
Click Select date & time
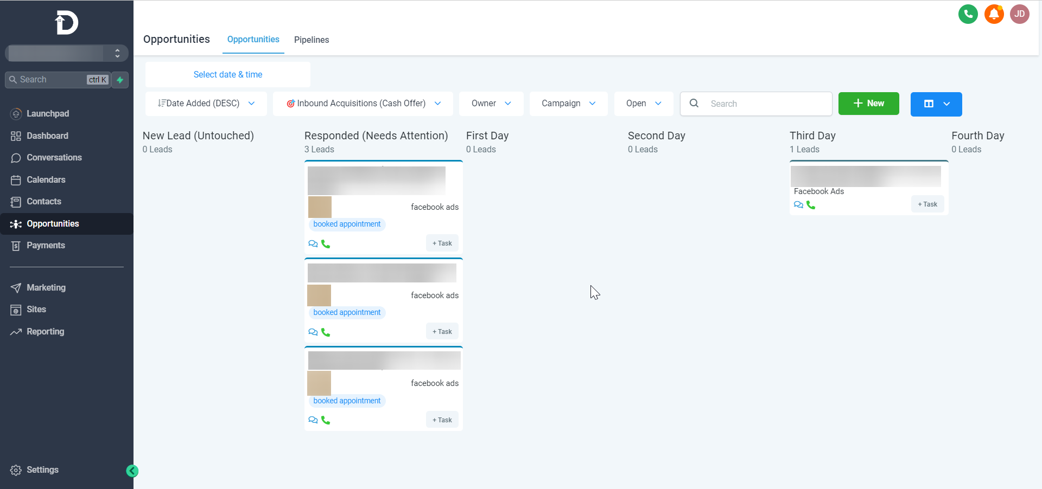[228, 75]
